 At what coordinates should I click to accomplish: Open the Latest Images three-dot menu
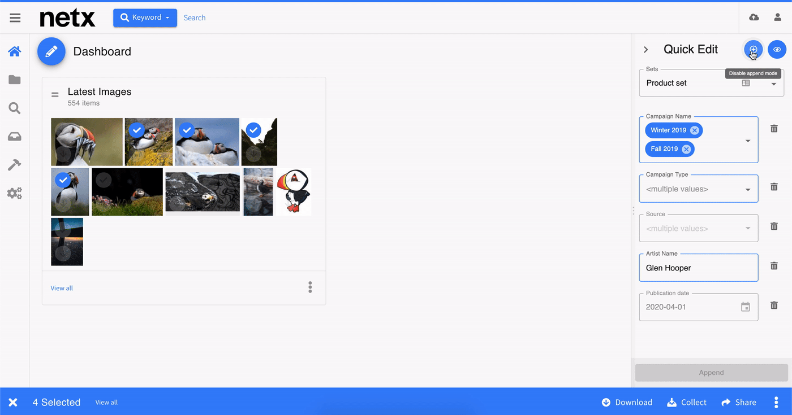[310, 287]
